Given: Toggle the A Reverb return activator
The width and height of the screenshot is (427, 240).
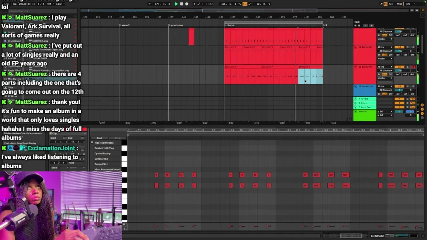Looking at the screenshot, I should coord(400,99).
